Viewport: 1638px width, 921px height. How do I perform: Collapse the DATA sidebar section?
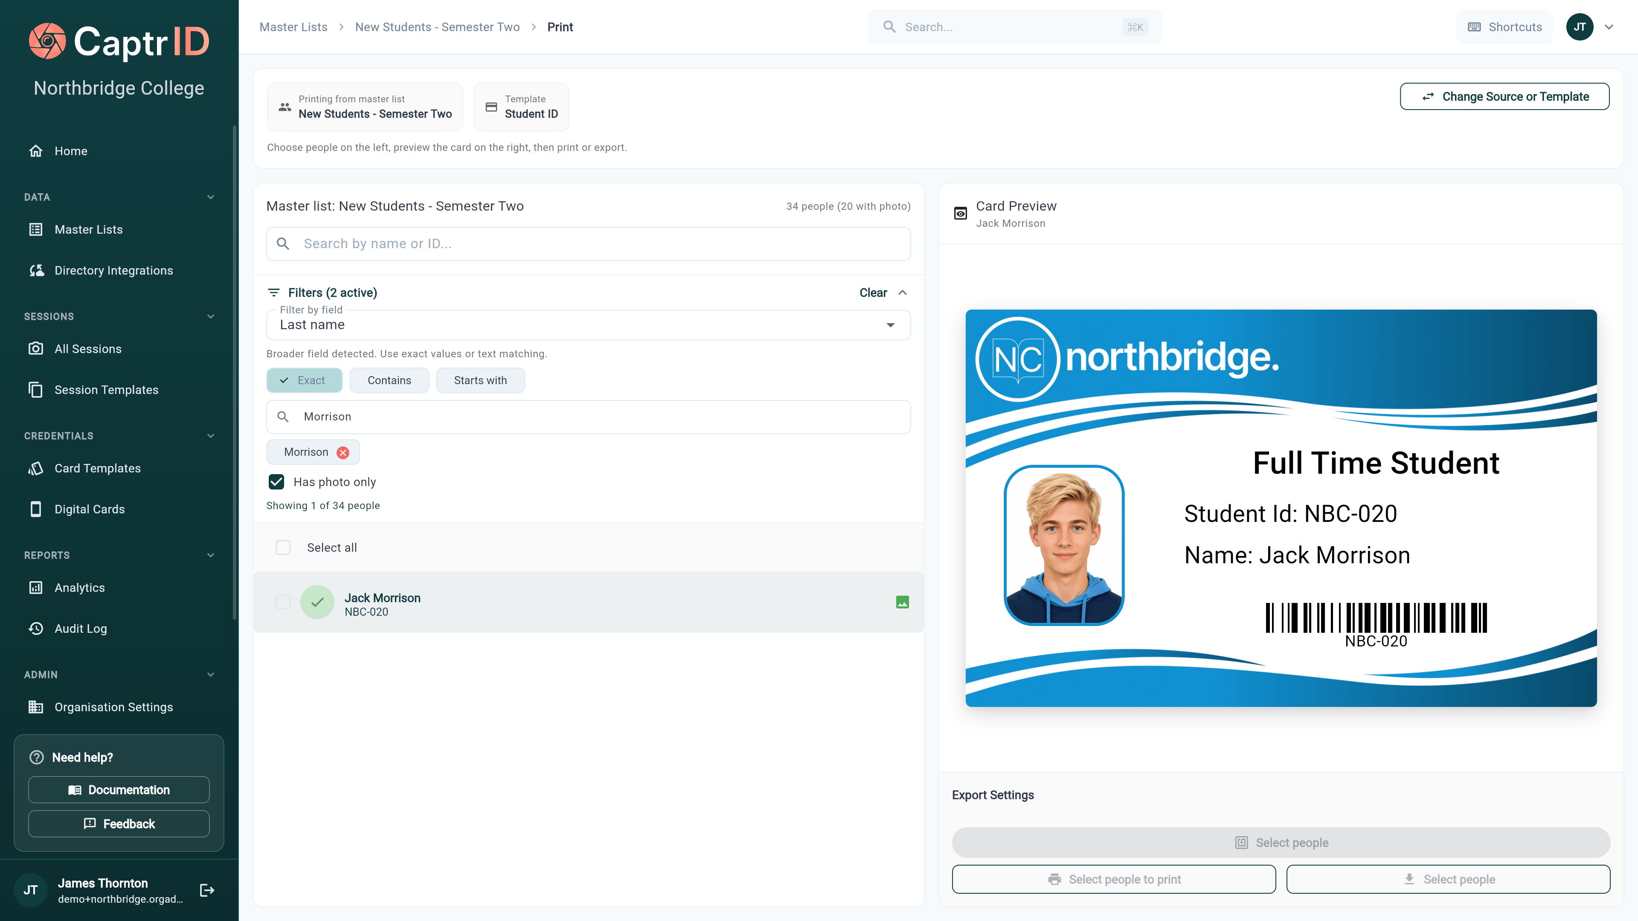point(210,197)
